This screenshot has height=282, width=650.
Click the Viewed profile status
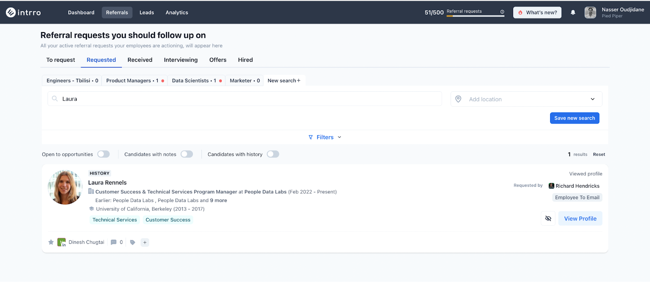pyautogui.click(x=586, y=174)
